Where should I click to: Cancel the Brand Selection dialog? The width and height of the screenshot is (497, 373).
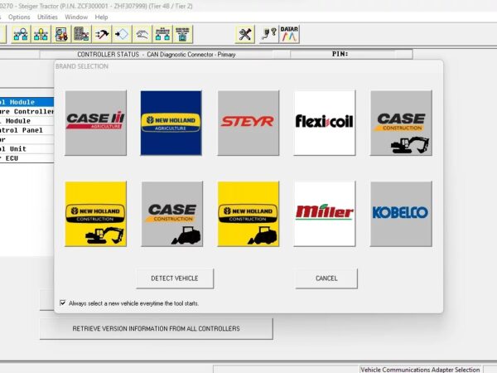pyautogui.click(x=326, y=279)
